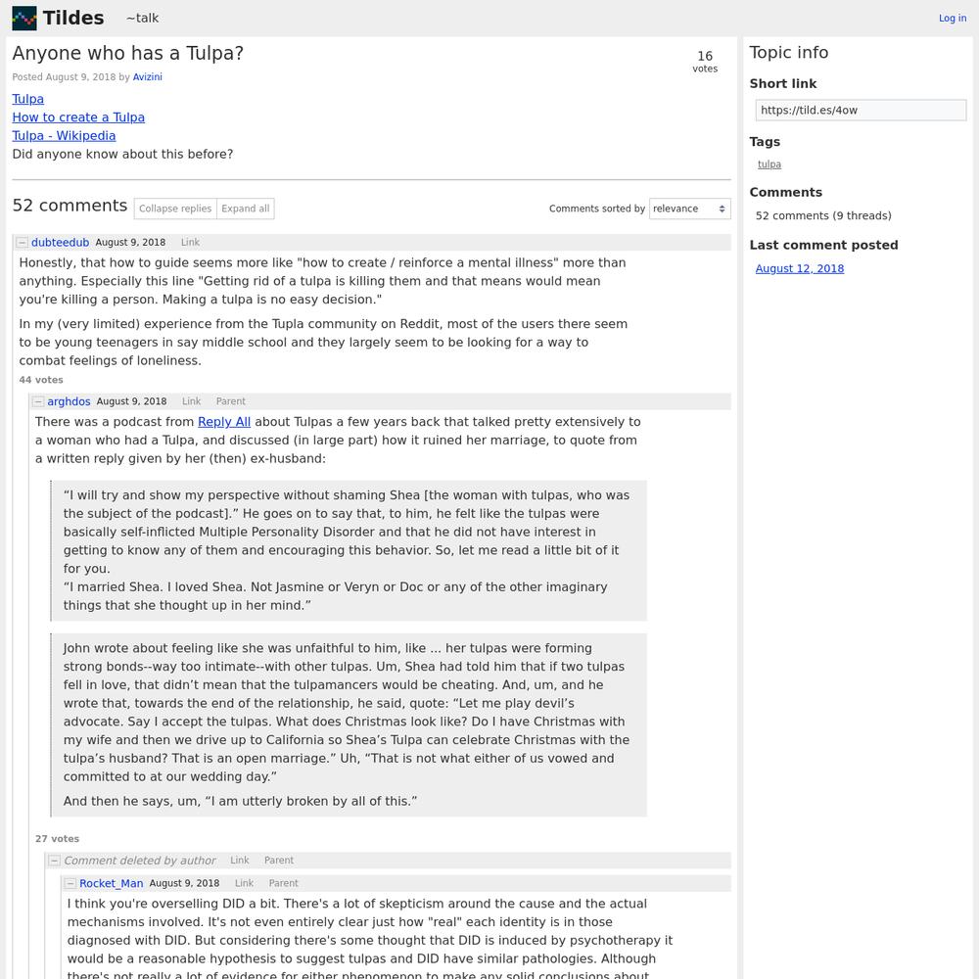The width and height of the screenshot is (979, 979).
Task: Click the '27 votes' text on arghdos's comment
Action: click(x=58, y=839)
